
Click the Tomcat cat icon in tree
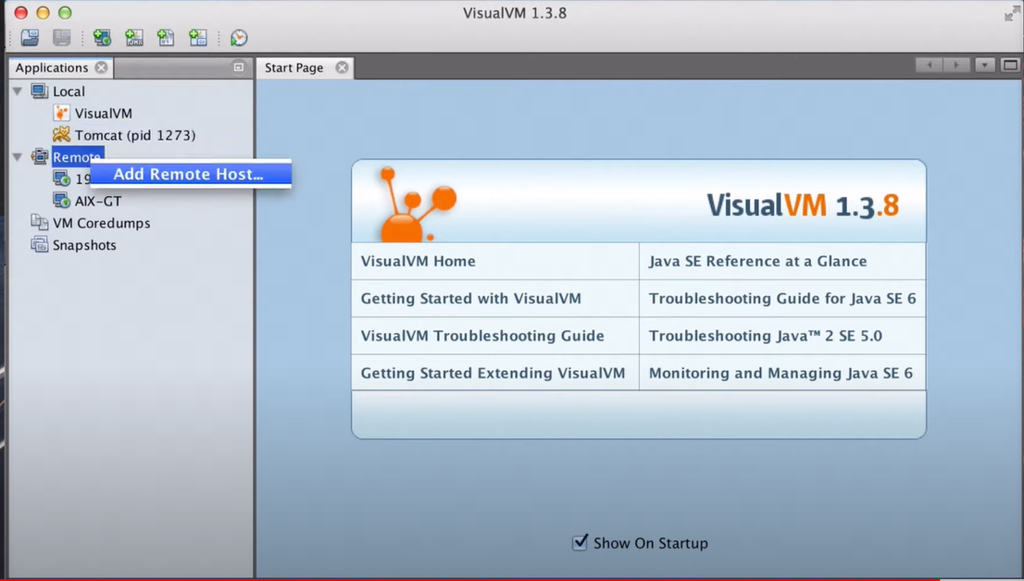(x=61, y=134)
